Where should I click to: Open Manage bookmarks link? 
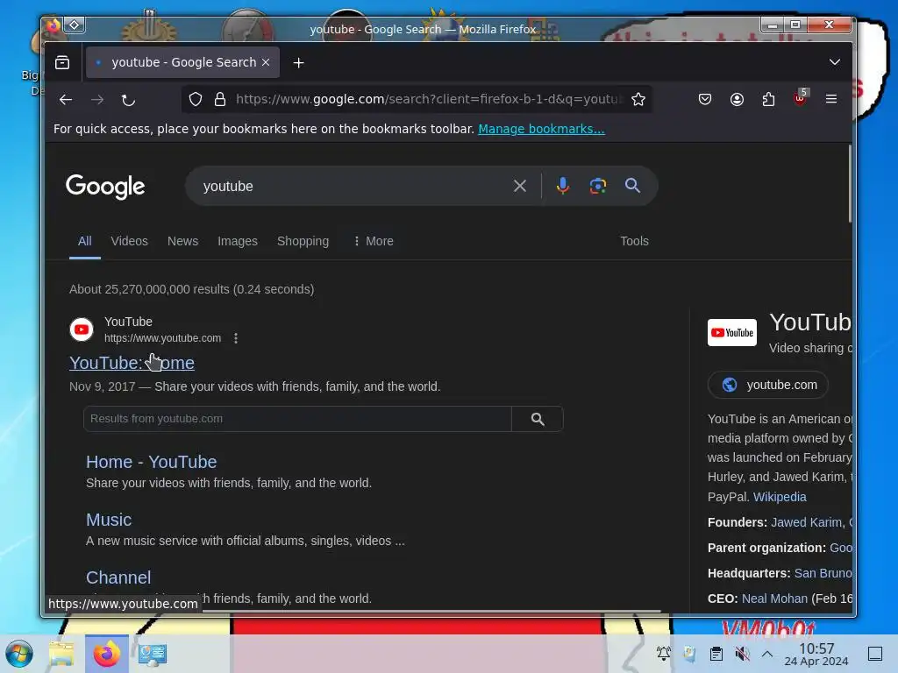(541, 129)
